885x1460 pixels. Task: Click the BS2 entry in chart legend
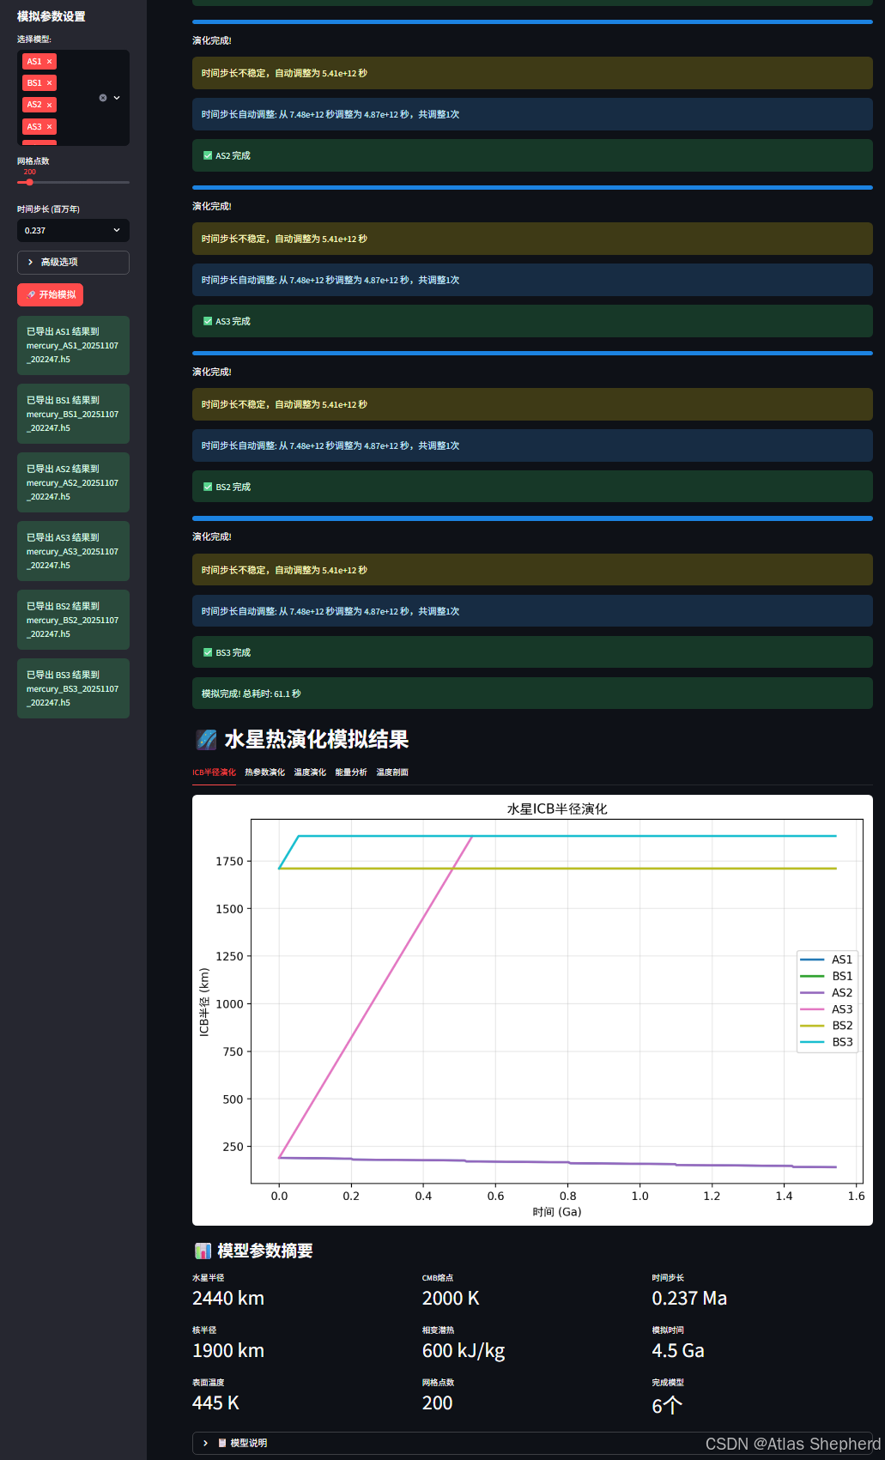(827, 1026)
